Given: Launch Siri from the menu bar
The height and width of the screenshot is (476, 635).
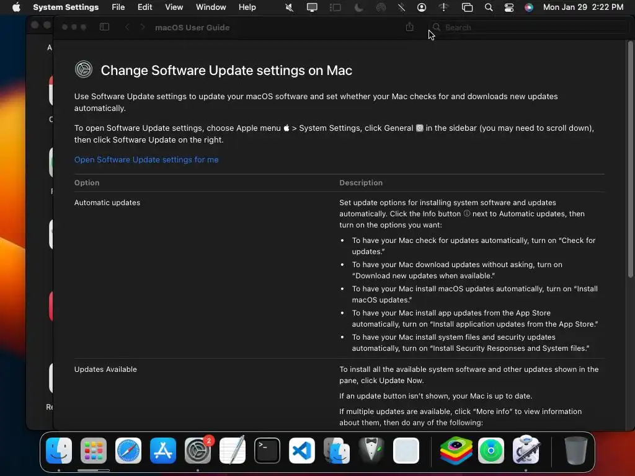Looking at the screenshot, I should click(x=529, y=7).
